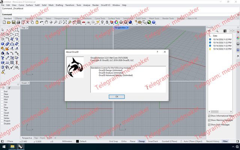Uncheck Show Informational Messages

coord(209,116)
